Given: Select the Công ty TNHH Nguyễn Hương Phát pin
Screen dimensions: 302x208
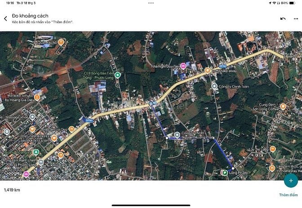Looking at the screenshot, I should pyautogui.click(x=177, y=135).
